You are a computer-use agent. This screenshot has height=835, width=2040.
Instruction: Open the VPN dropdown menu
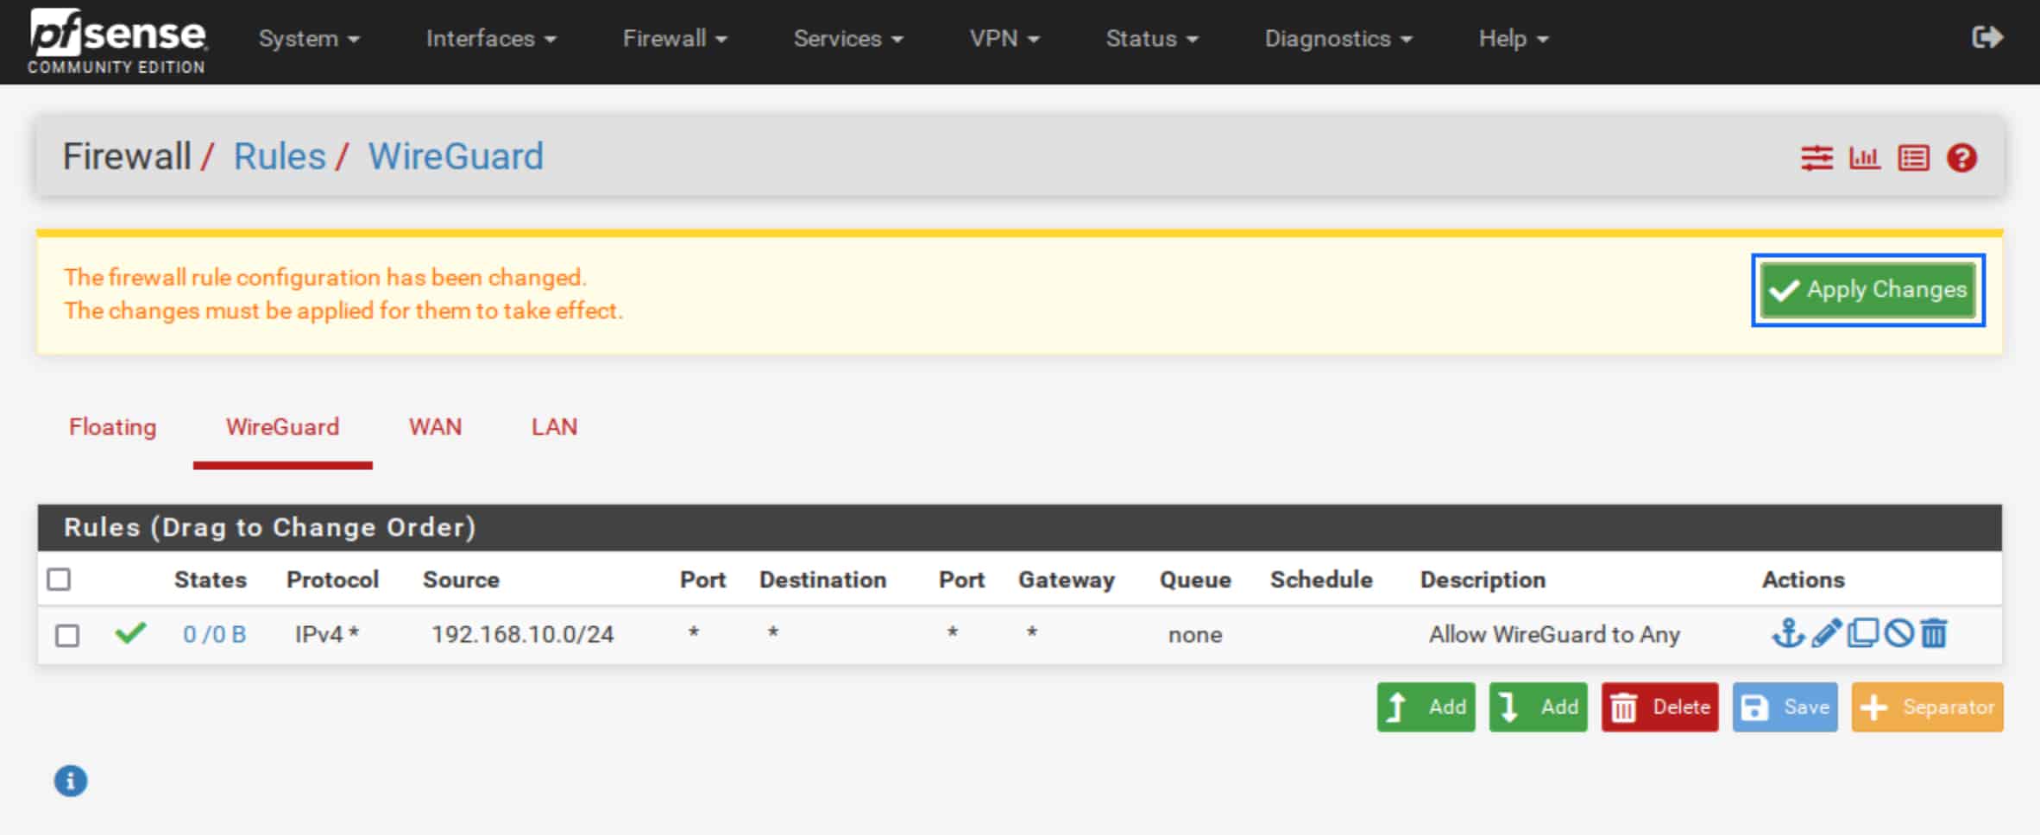(x=1004, y=39)
